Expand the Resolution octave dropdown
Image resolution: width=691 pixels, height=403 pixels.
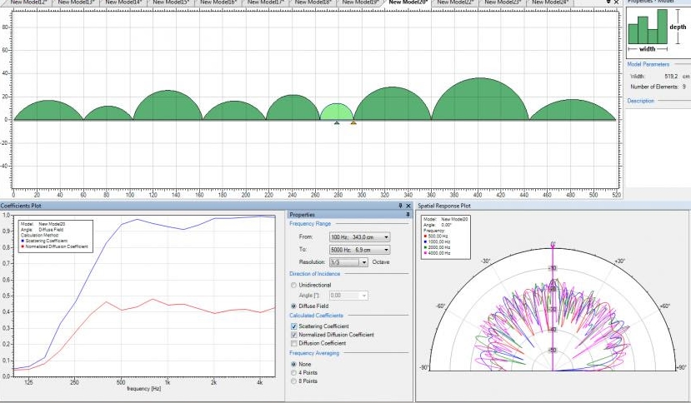363,262
